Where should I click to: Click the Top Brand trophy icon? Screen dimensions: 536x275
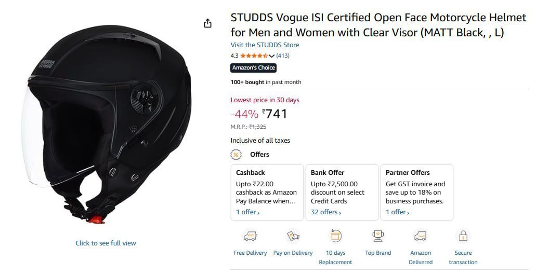pos(378,236)
